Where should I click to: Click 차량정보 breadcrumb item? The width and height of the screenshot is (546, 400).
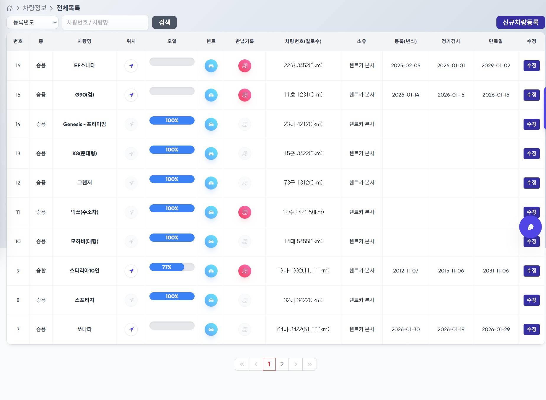tap(35, 8)
